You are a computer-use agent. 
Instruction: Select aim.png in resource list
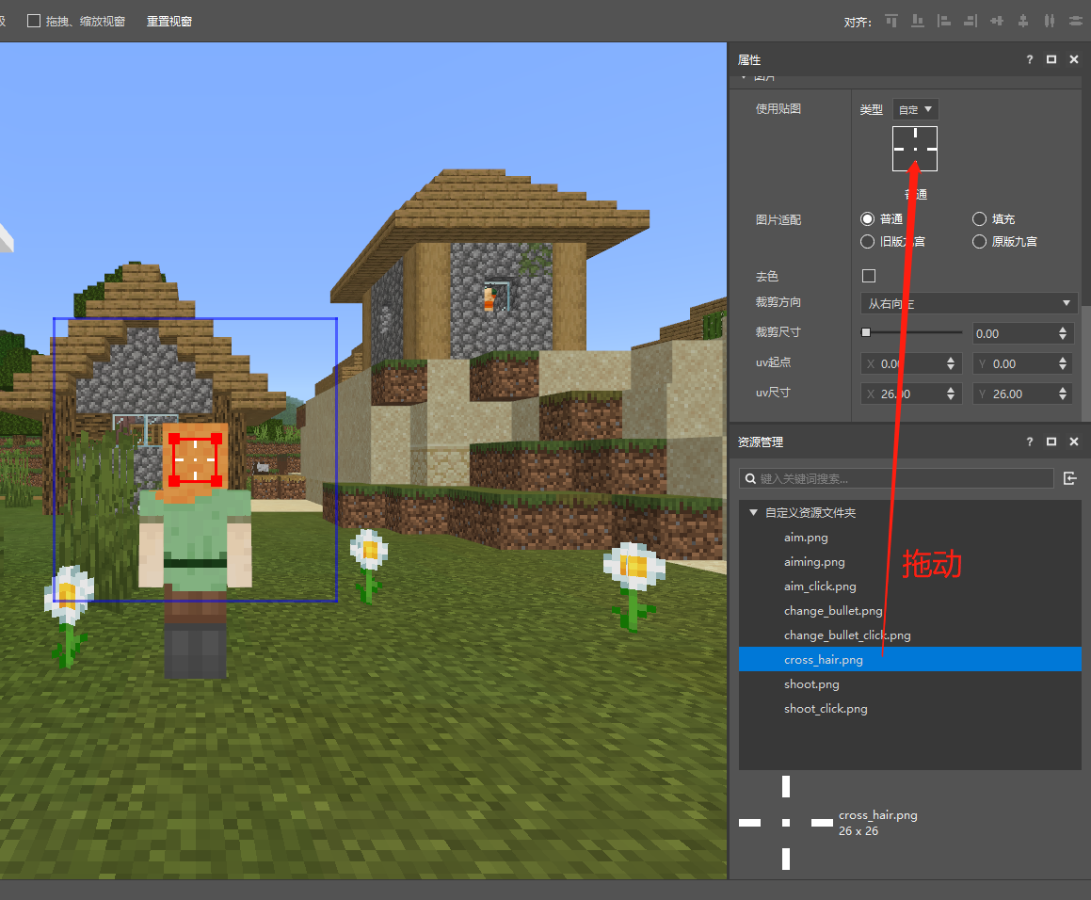click(910, 538)
